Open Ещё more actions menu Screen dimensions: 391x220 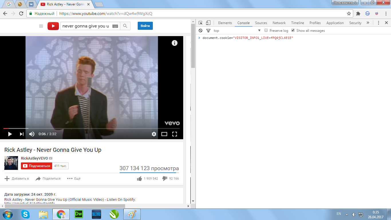74,178
